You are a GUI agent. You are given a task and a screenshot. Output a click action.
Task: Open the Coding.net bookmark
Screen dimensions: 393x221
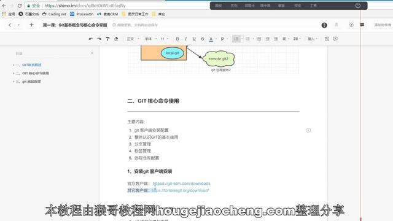click(x=54, y=14)
